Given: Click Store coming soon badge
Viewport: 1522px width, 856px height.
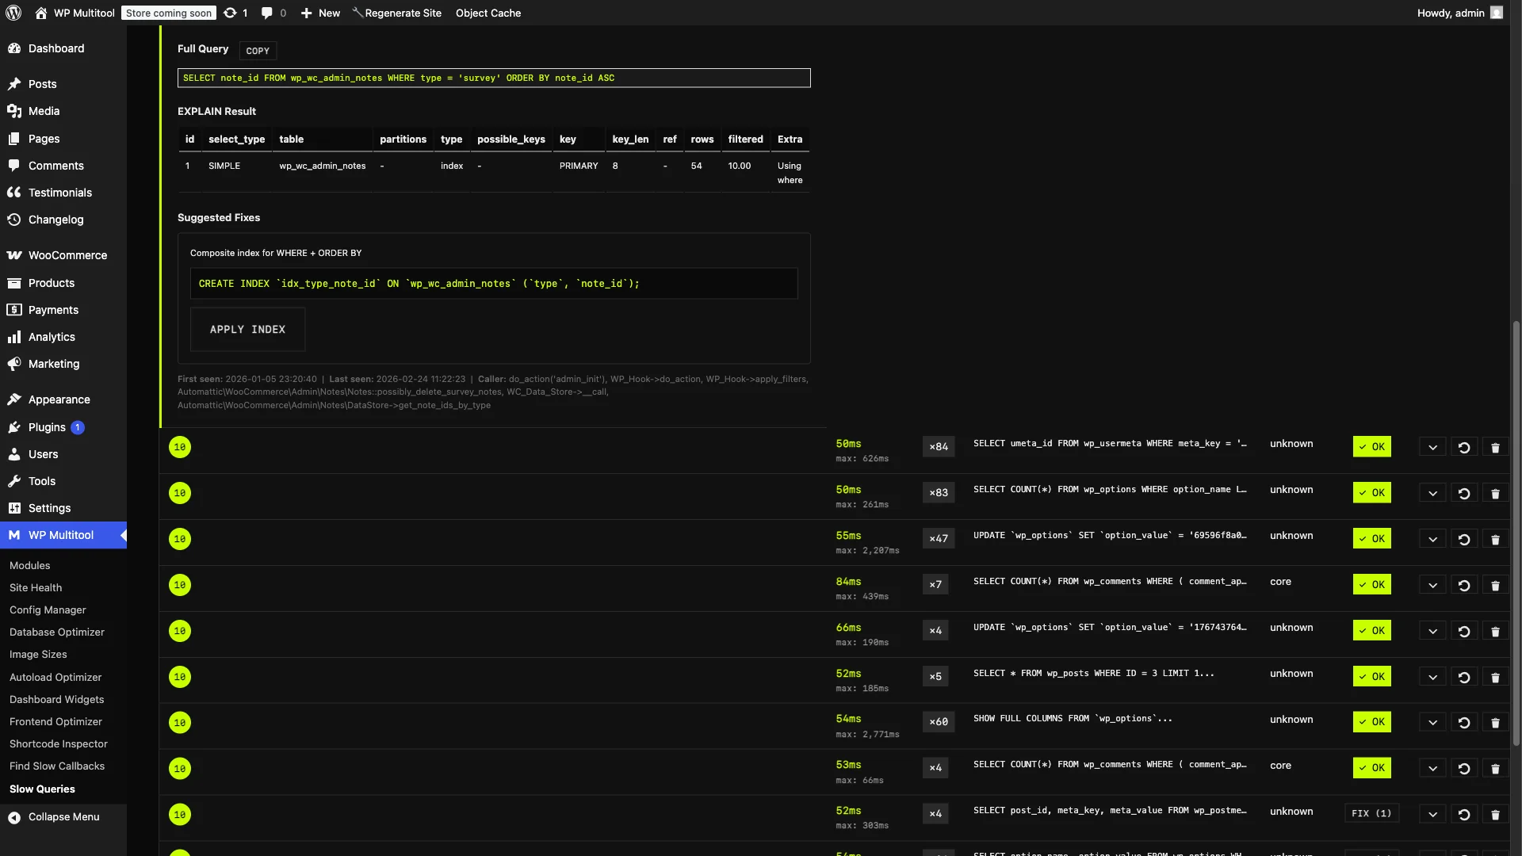Looking at the screenshot, I should (x=169, y=13).
